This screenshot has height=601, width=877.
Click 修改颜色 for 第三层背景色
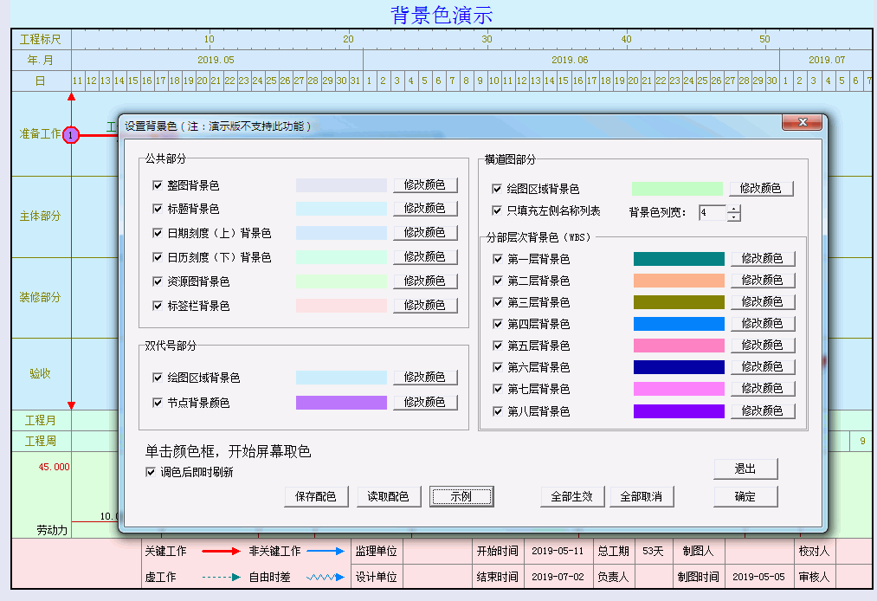[x=763, y=301]
